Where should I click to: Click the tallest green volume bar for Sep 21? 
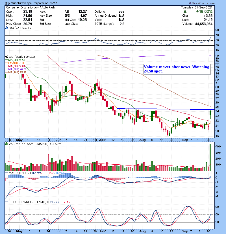(210, 157)
